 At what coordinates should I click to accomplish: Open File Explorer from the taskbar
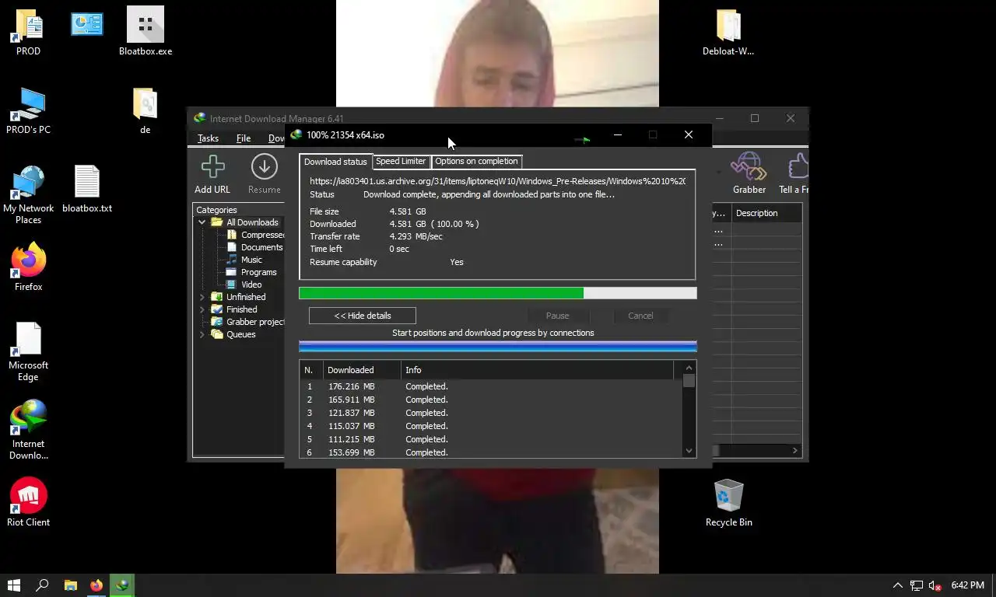pos(70,585)
